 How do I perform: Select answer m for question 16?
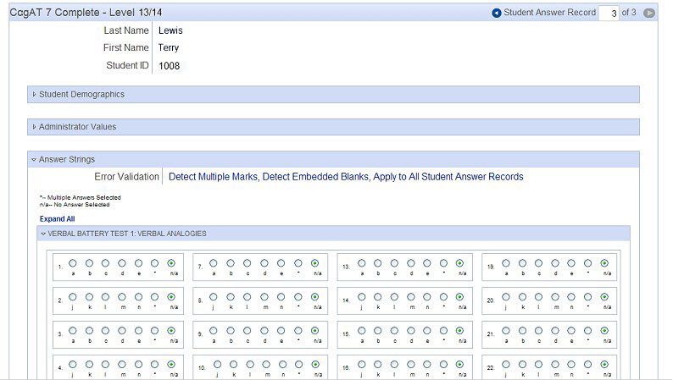pos(411,365)
